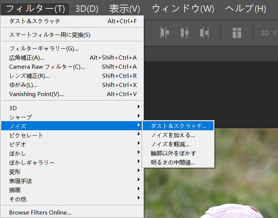Open the フィルター(T) menu
The height and width of the screenshot is (218, 278).
pos(35,9)
